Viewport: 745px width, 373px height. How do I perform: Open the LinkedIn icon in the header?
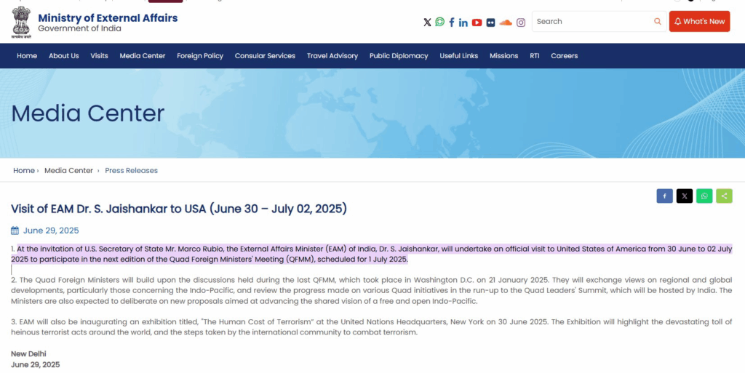(x=463, y=22)
